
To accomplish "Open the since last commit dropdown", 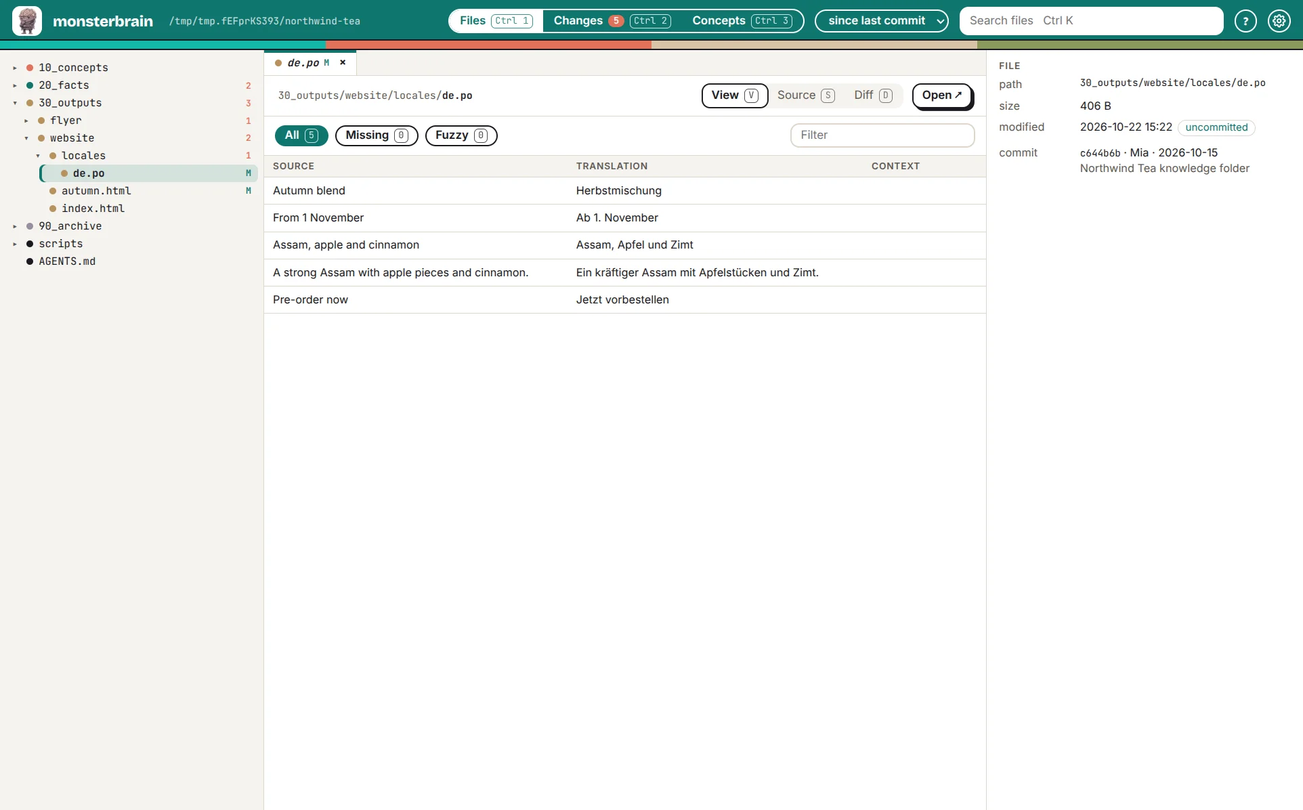I will (x=882, y=21).
